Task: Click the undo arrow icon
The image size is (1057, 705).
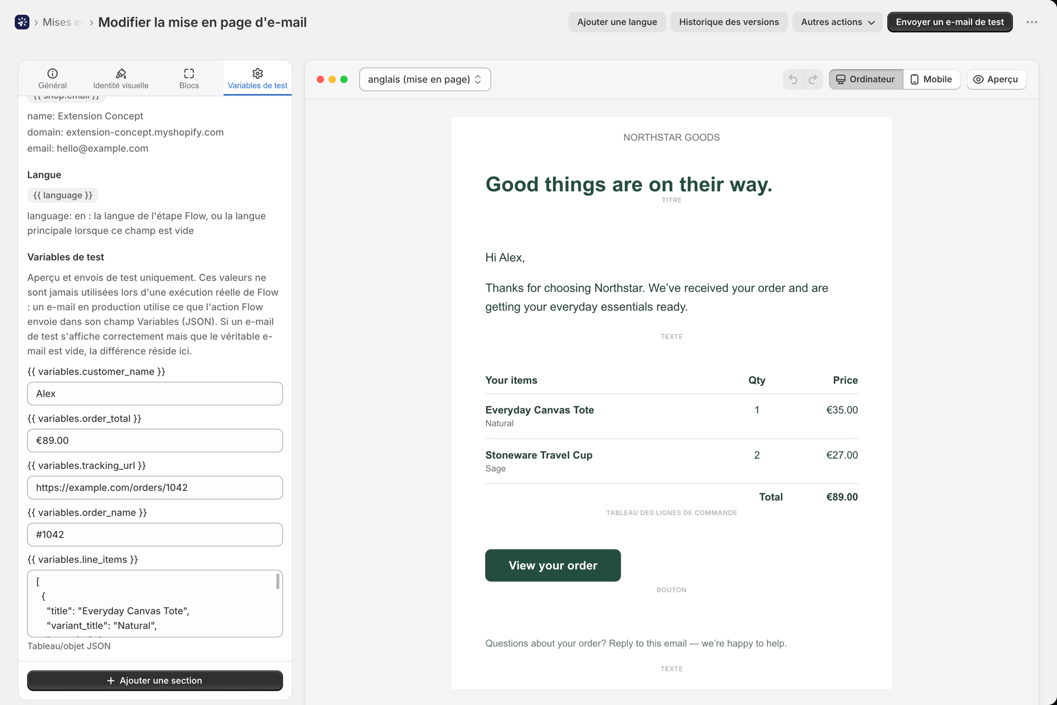Action: [793, 79]
